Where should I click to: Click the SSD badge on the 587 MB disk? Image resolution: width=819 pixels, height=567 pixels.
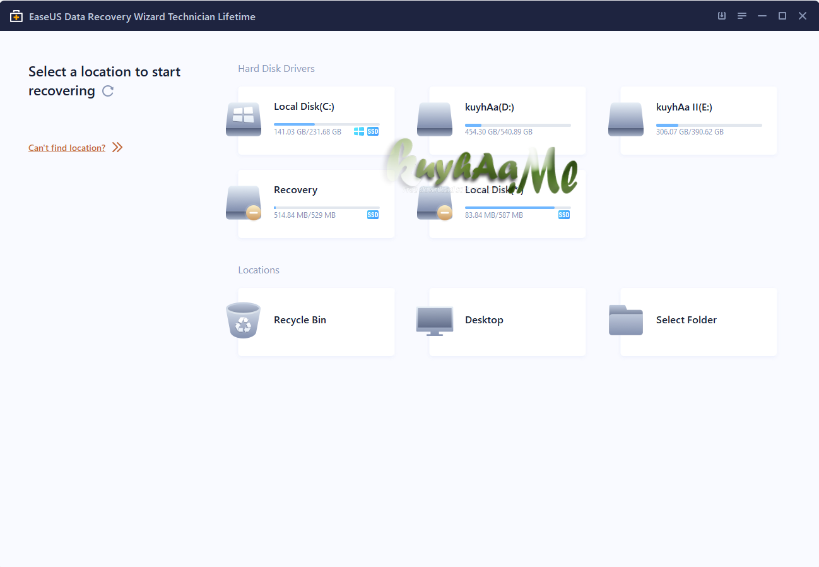tap(564, 215)
